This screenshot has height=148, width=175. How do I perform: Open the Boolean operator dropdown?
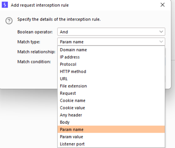(111, 32)
